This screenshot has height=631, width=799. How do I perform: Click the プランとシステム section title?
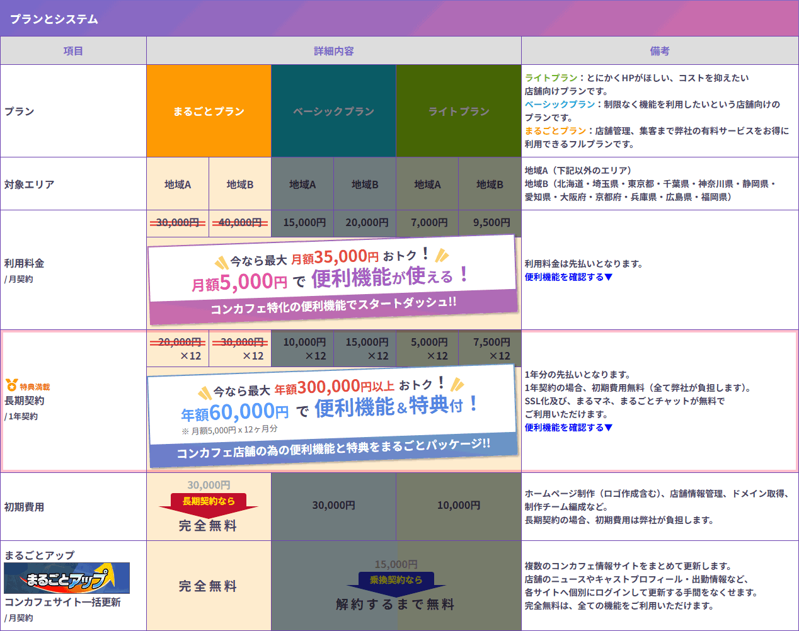coord(54,19)
